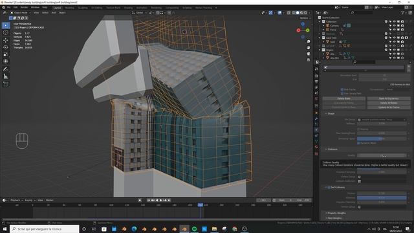This screenshot has width=414, height=233.
Task: Select the 3D Cursor tool
Action: click(6, 33)
